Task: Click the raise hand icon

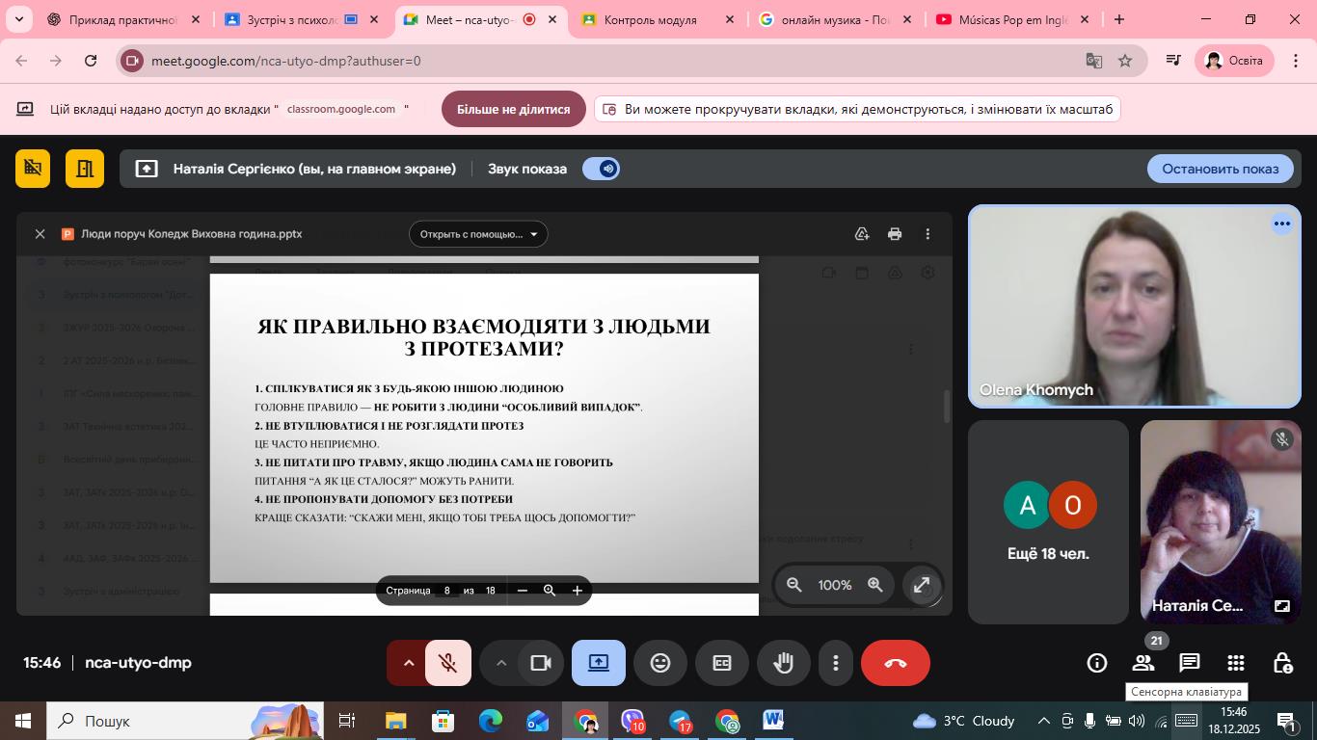Action: [783, 663]
